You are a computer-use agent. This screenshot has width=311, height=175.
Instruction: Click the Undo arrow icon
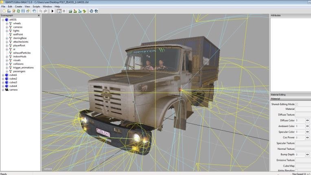coord(41,11)
